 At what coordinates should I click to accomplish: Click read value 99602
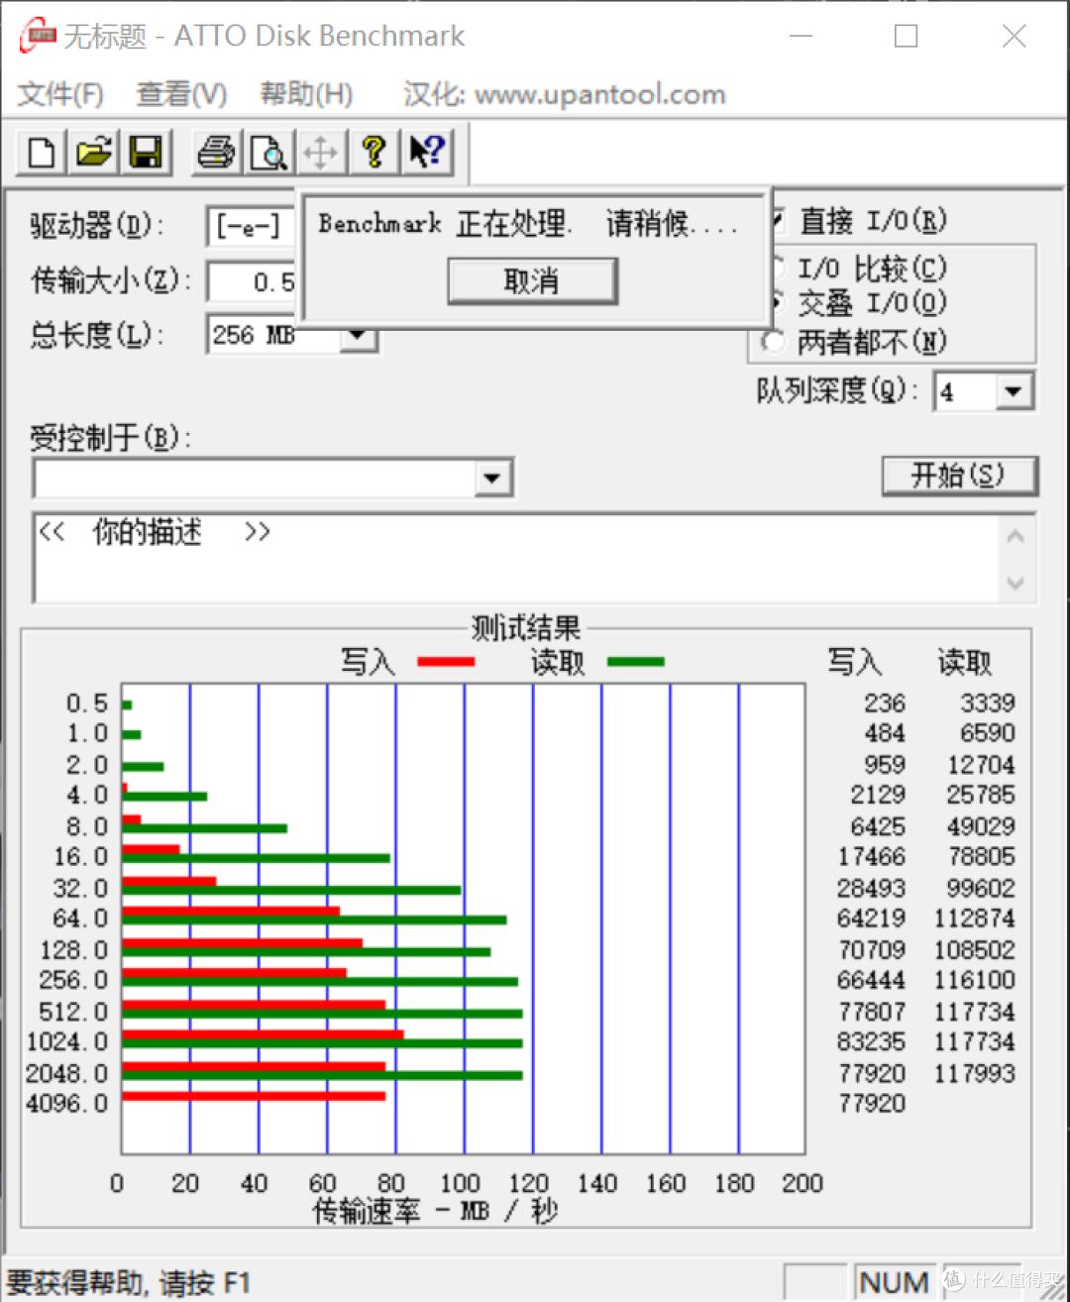(980, 888)
